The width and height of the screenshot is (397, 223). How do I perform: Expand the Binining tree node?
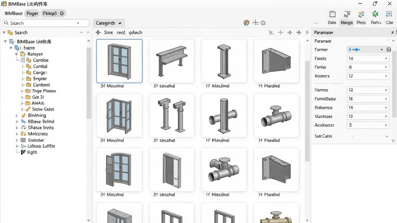pyautogui.click(x=17, y=115)
